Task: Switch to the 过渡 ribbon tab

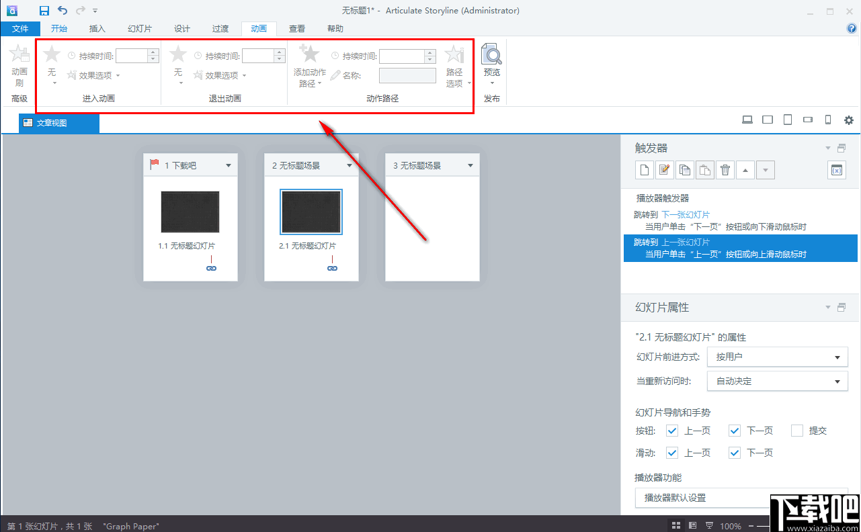Action: pyautogui.click(x=220, y=28)
